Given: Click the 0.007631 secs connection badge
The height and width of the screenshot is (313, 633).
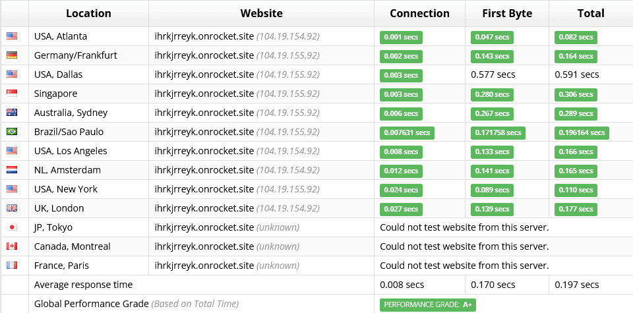Looking at the screenshot, I should click(x=407, y=132).
